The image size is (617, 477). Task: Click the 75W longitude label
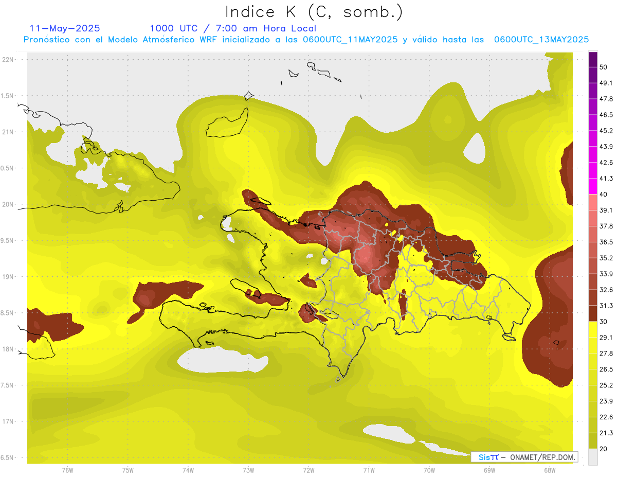click(128, 470)
